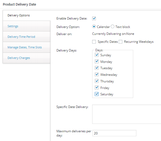161x141 pixels.
Task: Toggle the Thursday checkbox
Action: (97, 81)
